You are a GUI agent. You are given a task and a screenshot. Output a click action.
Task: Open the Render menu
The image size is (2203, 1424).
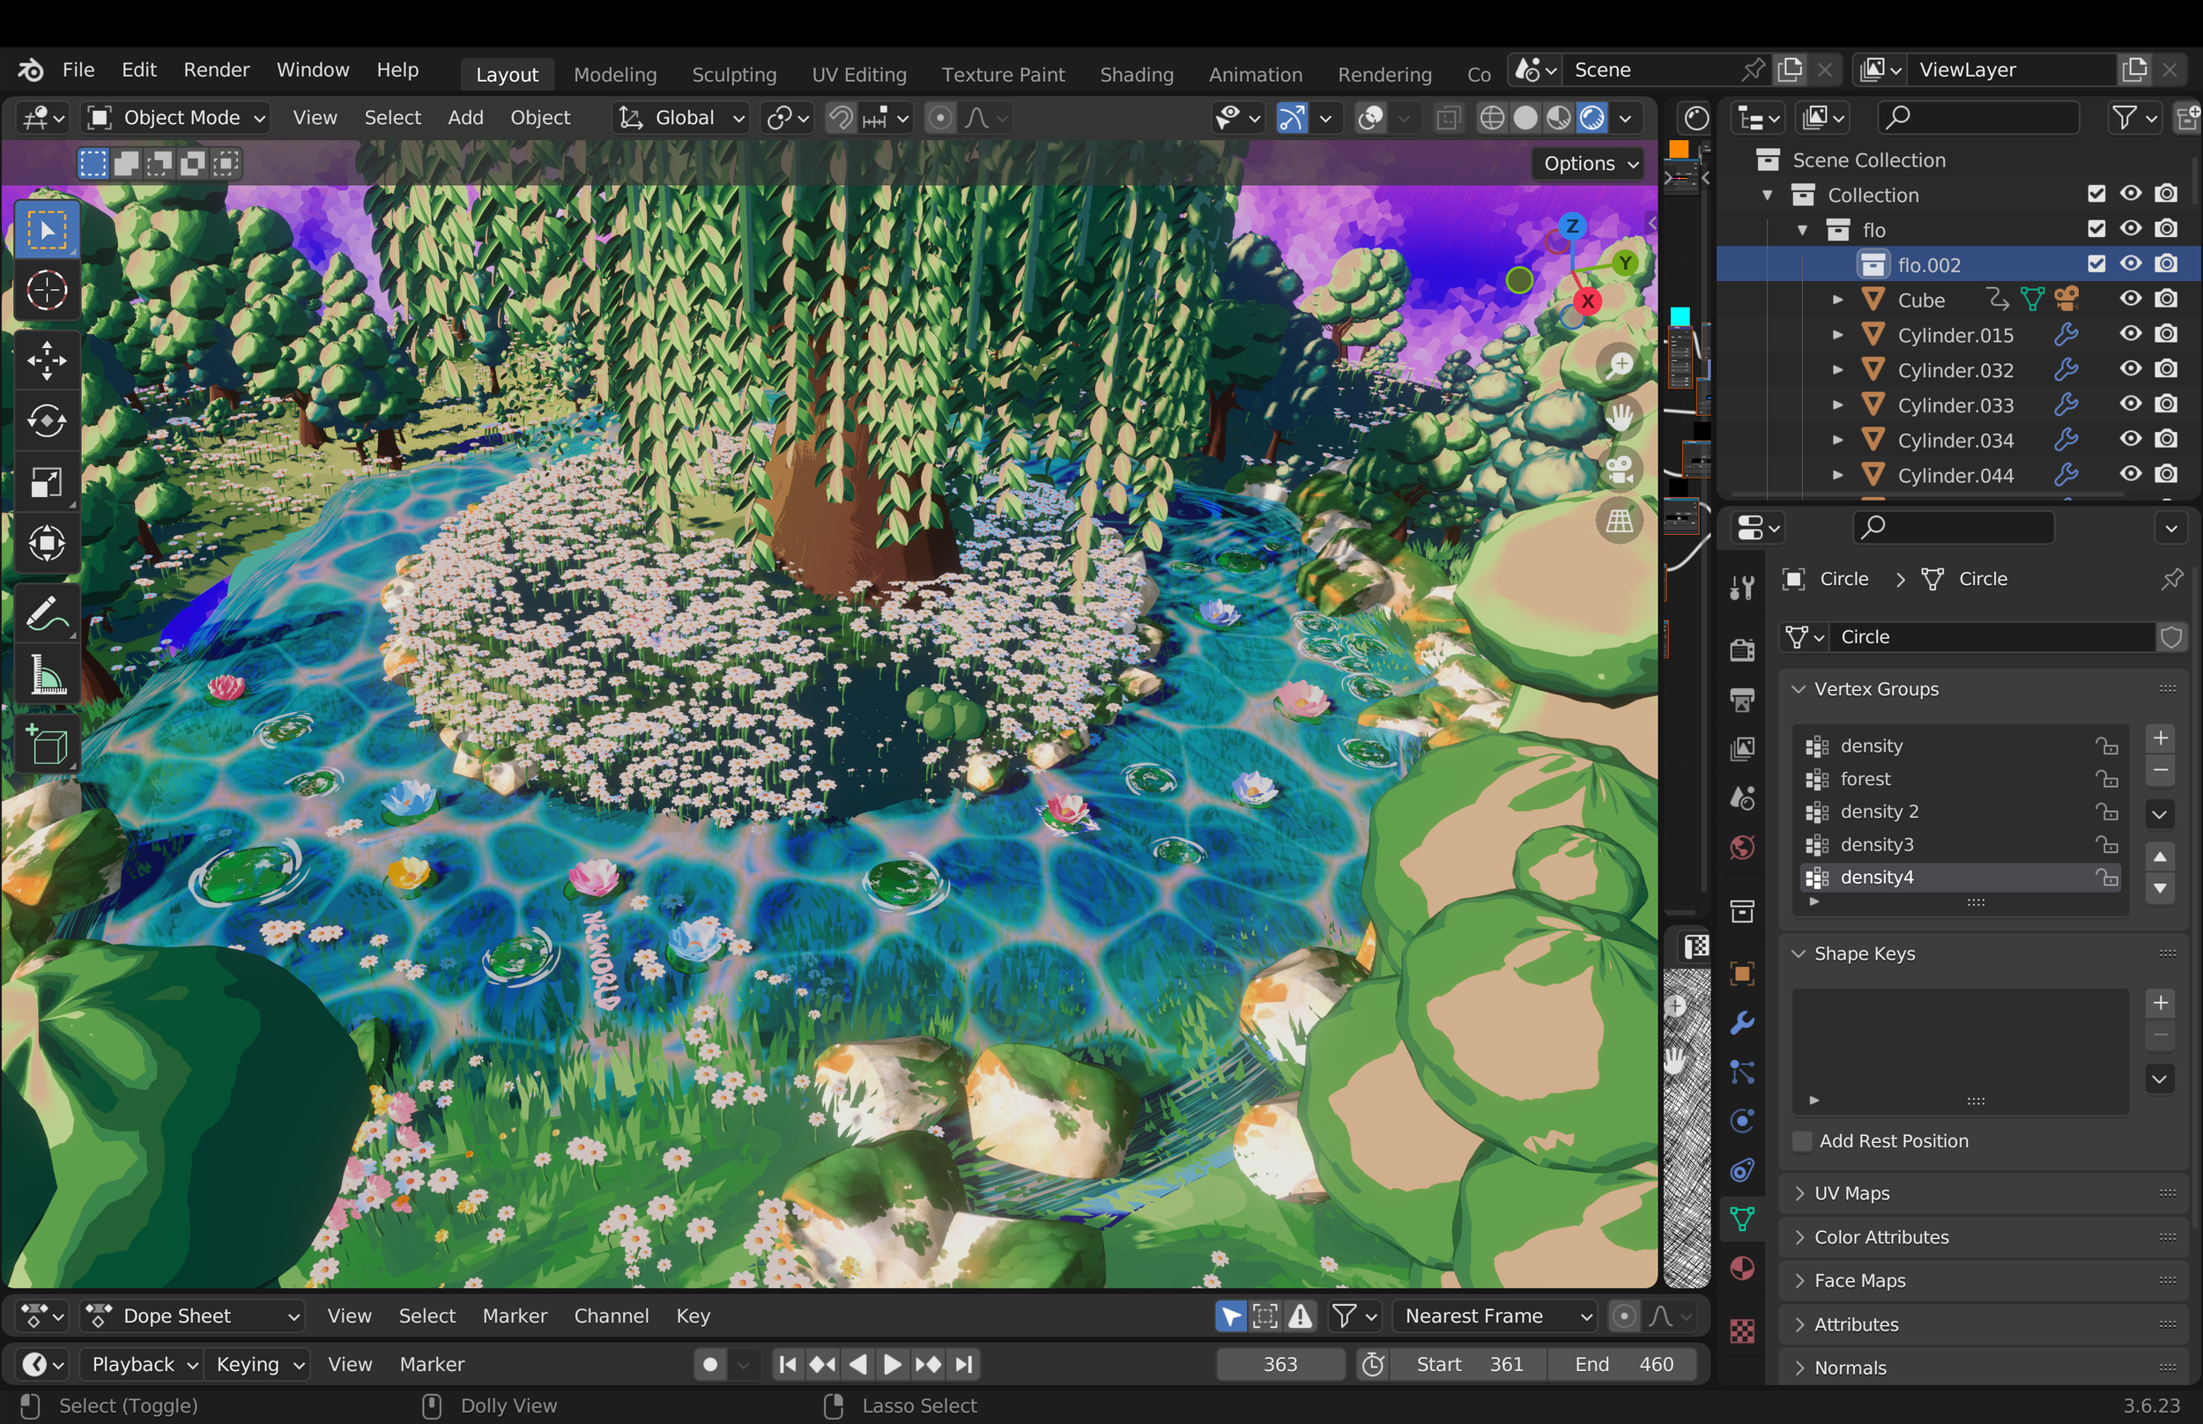(x=216, y=70)
